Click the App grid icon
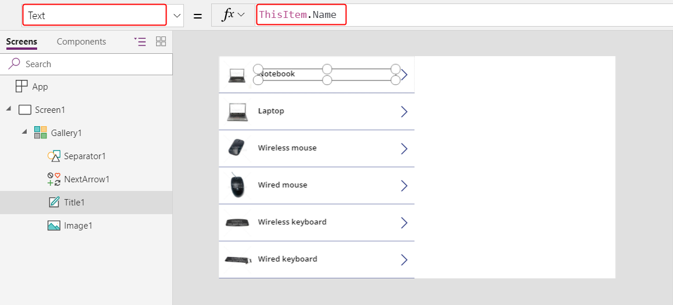The image size is (673, 305). point(21,87)
